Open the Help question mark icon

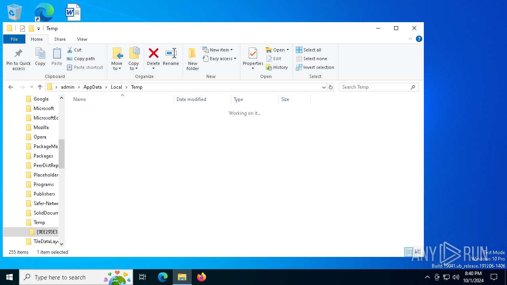point(419,39)
